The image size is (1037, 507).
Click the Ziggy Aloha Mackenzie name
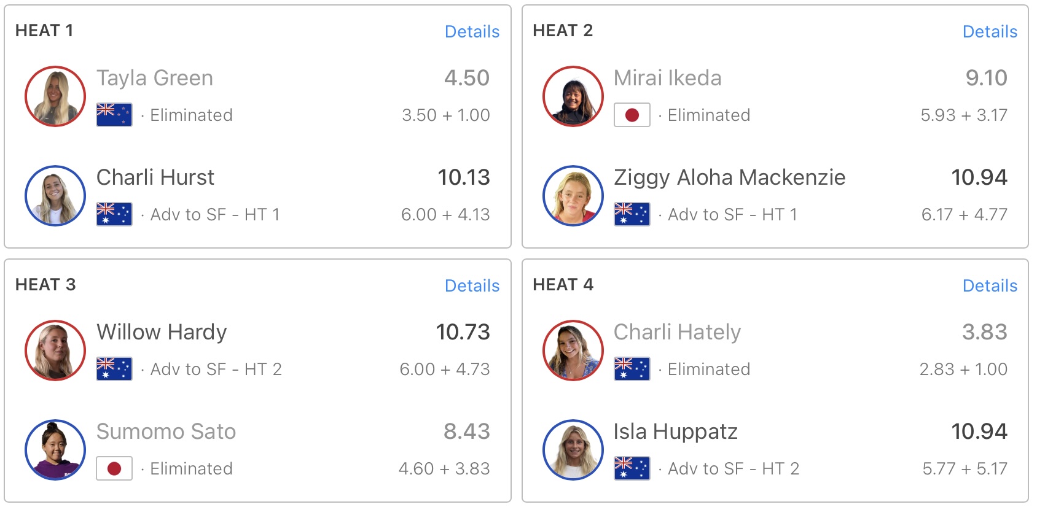click(729, 178)
